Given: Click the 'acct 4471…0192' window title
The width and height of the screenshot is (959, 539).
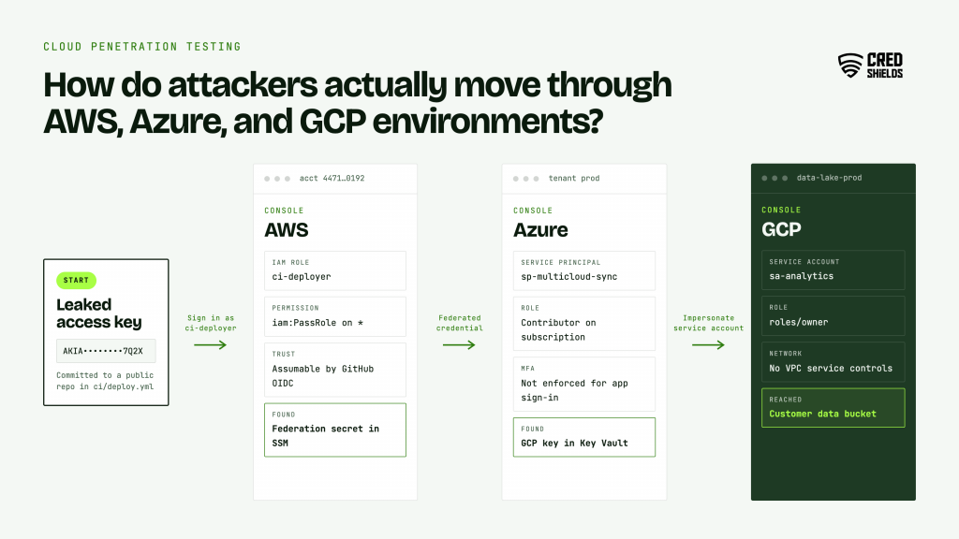Looking at the screenshot, I should point(332,179).
